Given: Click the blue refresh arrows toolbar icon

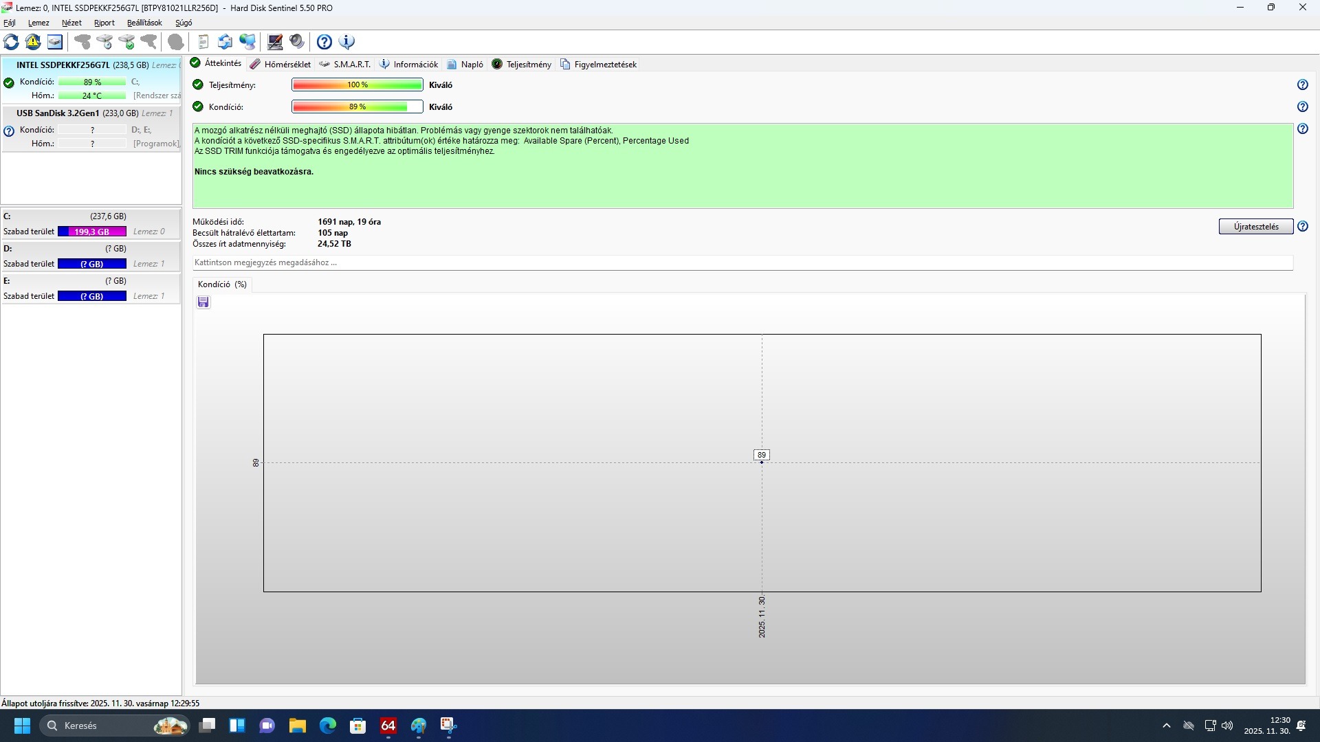Looking at the screenshot, I should pyautogui.click(x=11, y=42).
